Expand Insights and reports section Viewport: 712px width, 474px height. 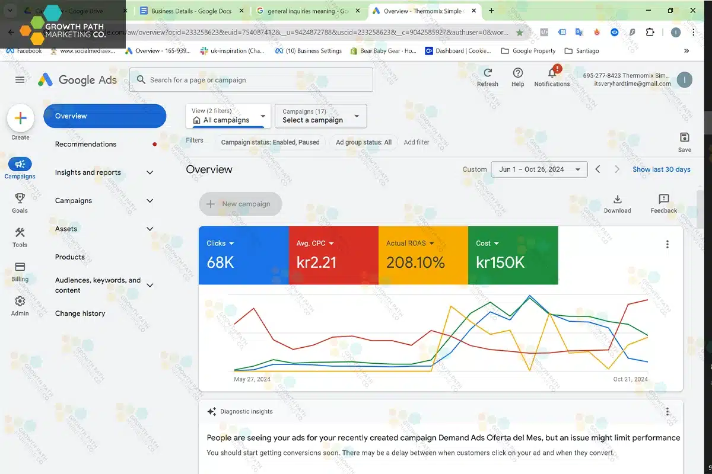[150, 172]
